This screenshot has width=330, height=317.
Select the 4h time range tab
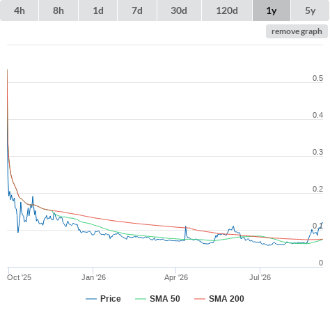(x=19, y=10)
